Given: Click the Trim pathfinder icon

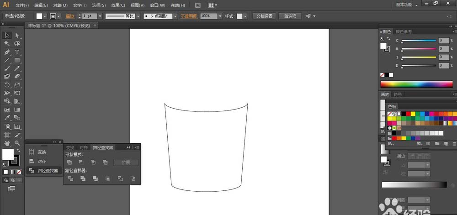Looking at the screenshot, I should pos(83,178).
